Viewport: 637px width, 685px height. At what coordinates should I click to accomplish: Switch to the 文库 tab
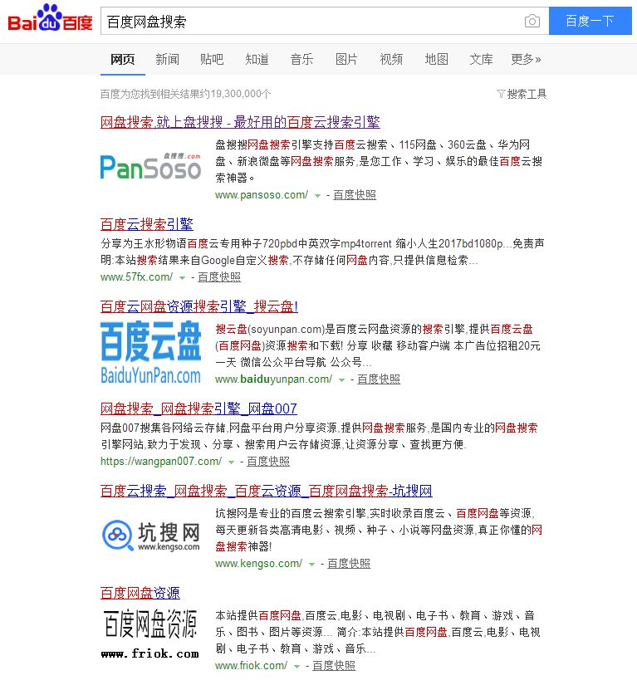481,59
